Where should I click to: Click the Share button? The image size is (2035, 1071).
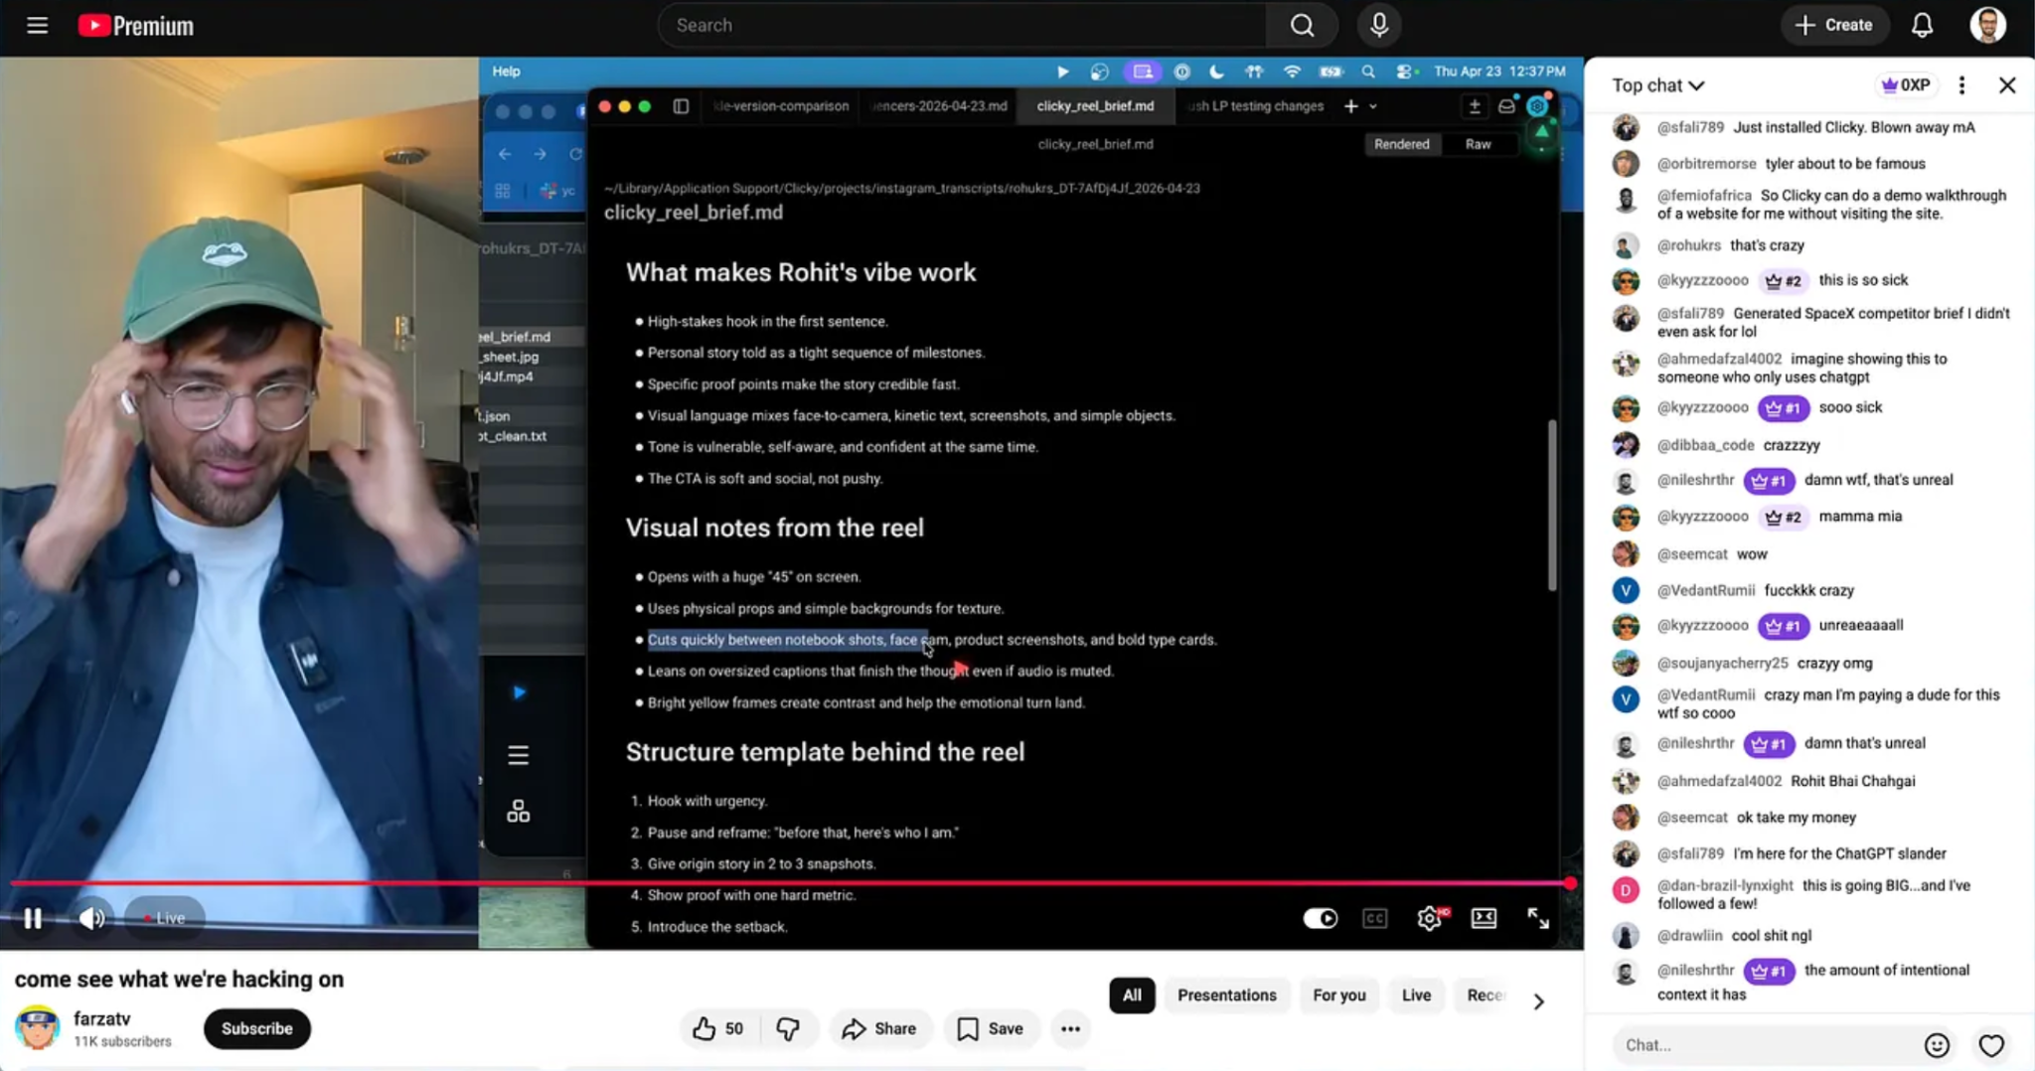tap(879, 1028)
